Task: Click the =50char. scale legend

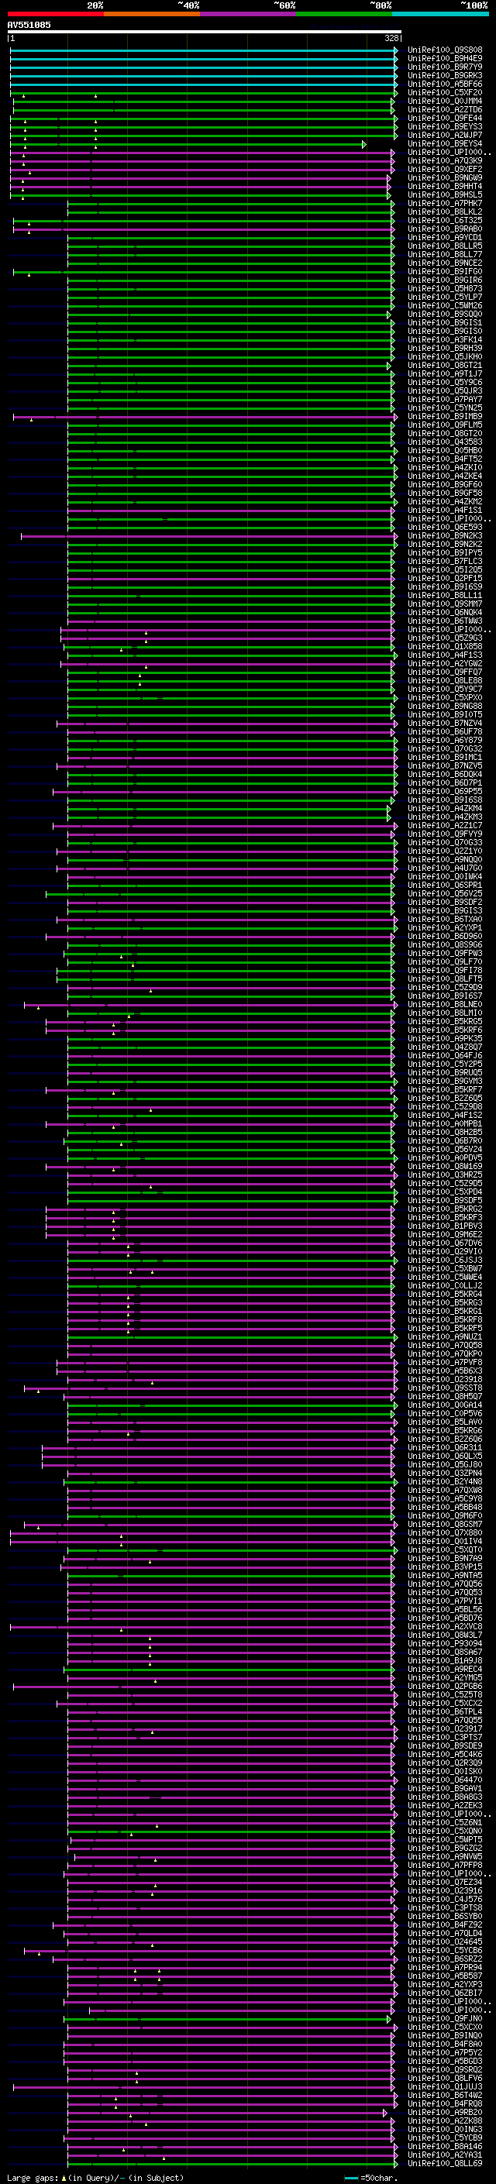Action: [372, 2178]
